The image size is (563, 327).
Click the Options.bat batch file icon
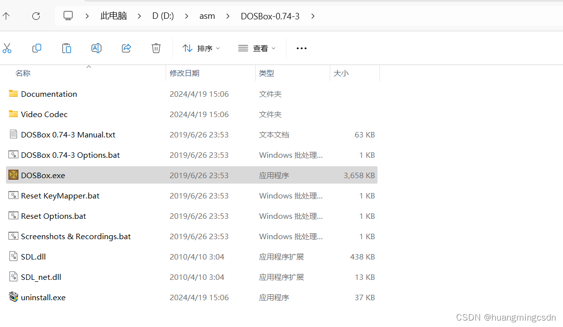tap(13, 155)
